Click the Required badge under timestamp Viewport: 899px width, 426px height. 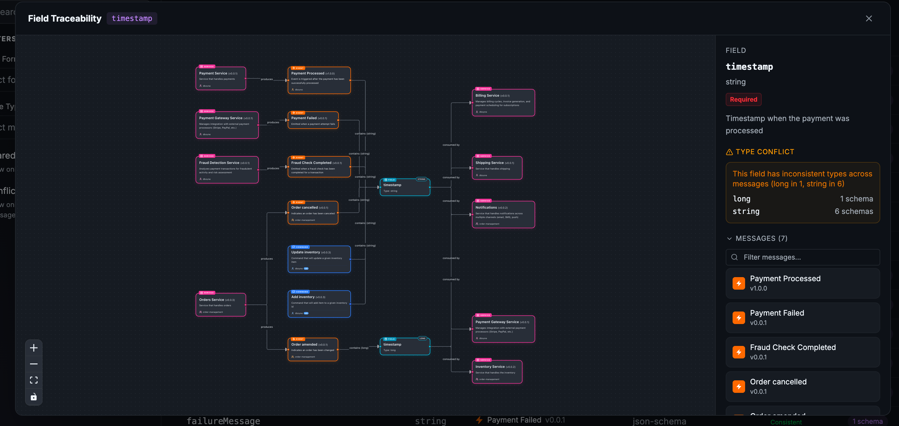(x=743, y=99)
